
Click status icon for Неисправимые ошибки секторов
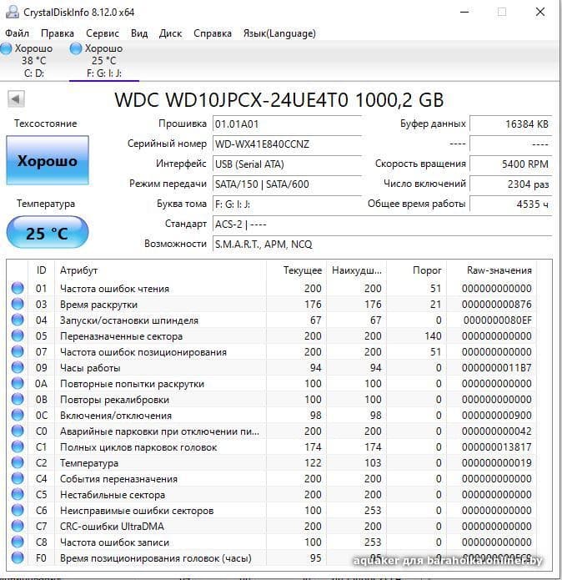(18, 511)
